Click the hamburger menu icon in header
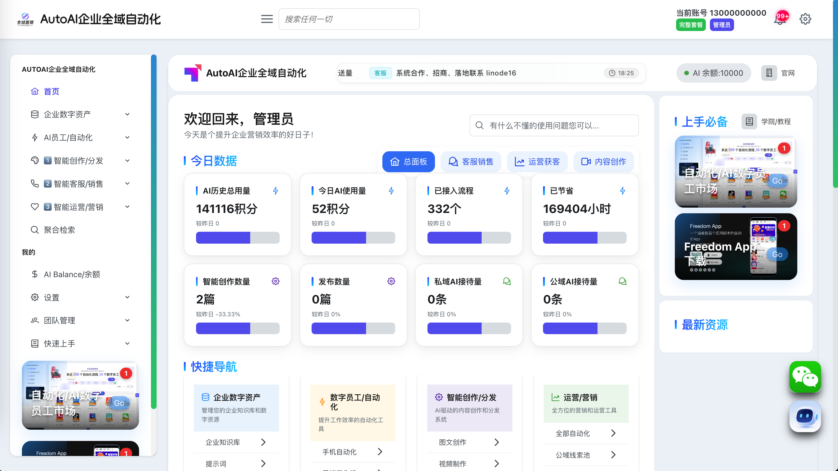 pos(267,19)
